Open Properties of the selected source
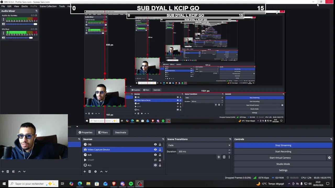335x188 pixels. [x=86, y=132]
